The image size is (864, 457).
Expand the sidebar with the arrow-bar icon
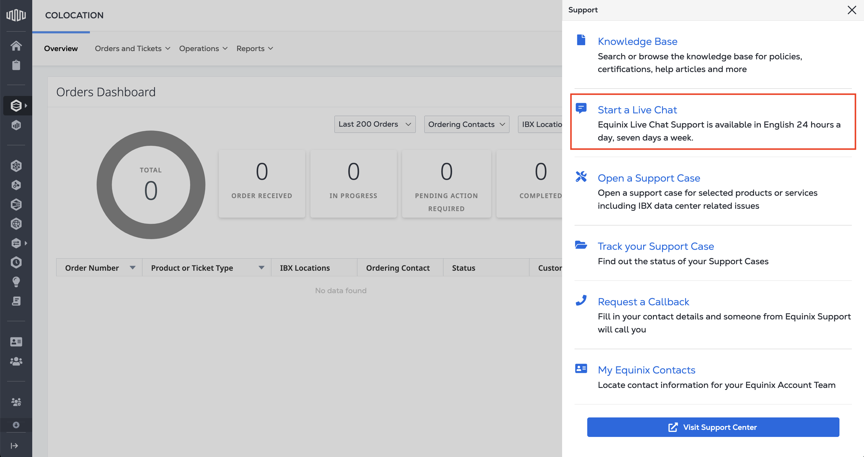pyautogui.click(x=14, y=445)
